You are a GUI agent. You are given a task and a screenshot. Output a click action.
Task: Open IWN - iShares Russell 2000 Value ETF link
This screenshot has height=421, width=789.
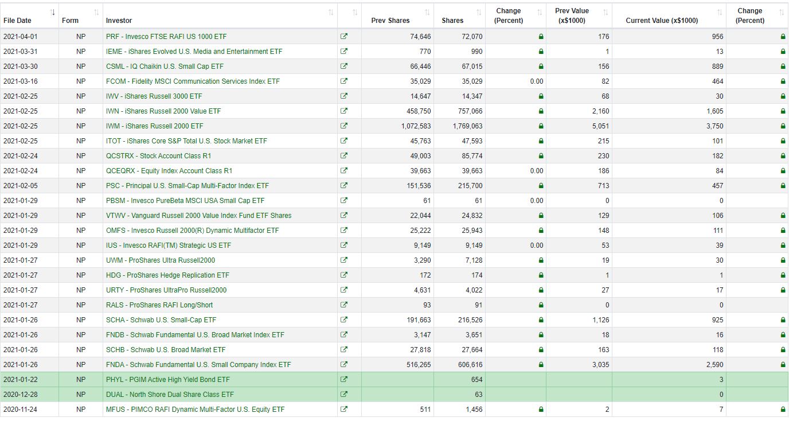[x=163, y=111]
